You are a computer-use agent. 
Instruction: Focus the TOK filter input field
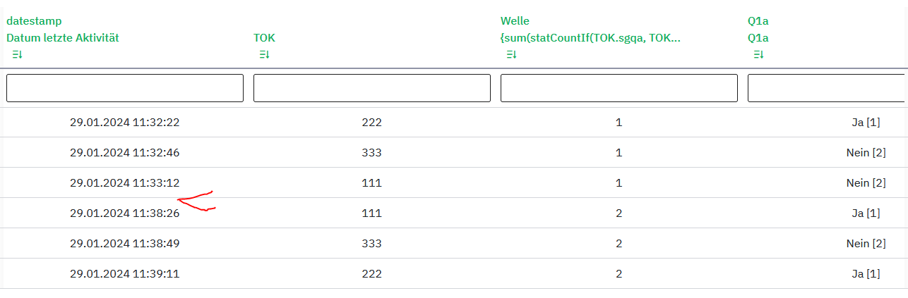click(372, 88)
